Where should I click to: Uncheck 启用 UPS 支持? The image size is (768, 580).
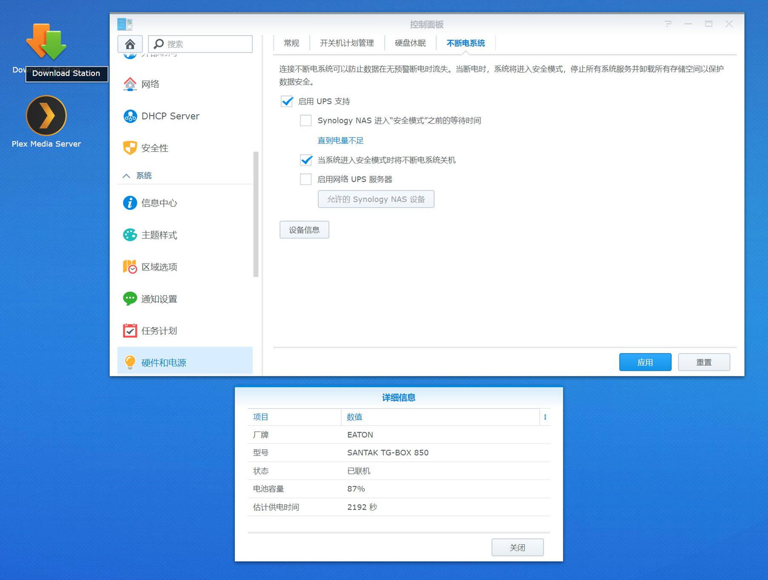(x=287, y=101)
